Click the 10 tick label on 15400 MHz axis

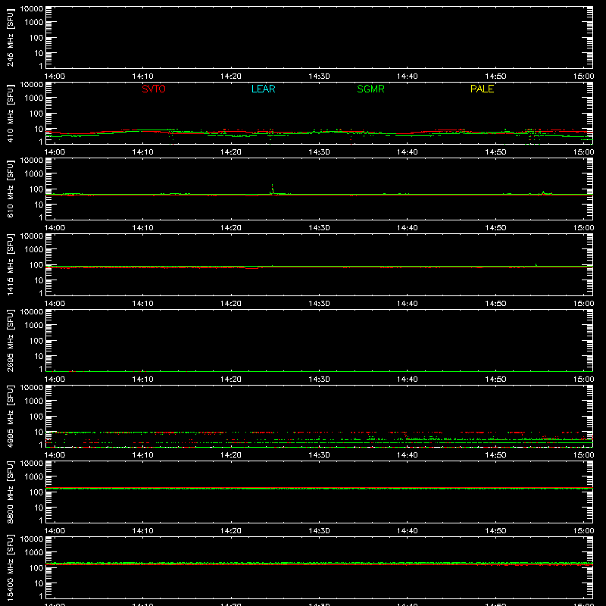click(39, 583)
